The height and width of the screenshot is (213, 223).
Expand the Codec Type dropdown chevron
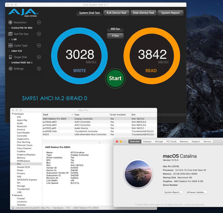39,46
